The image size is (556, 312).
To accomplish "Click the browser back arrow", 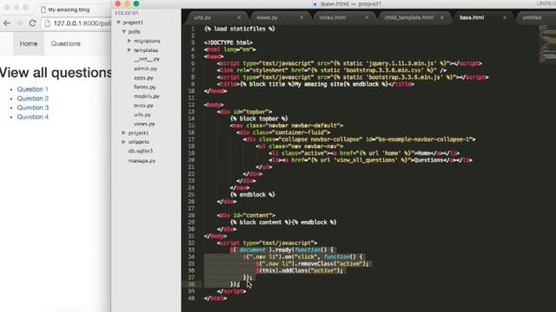I will pos(7,23).
